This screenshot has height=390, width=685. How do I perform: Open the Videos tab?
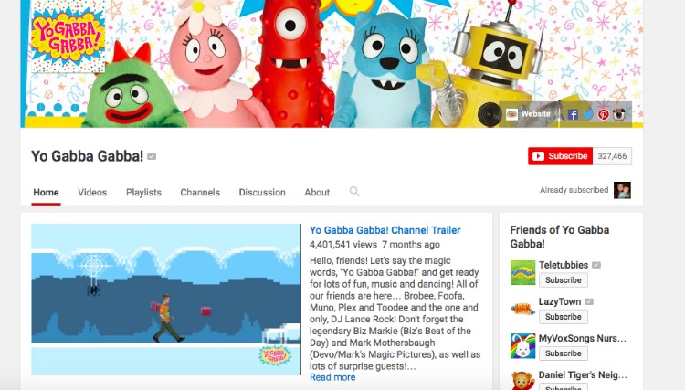click(x=92, y=193)
